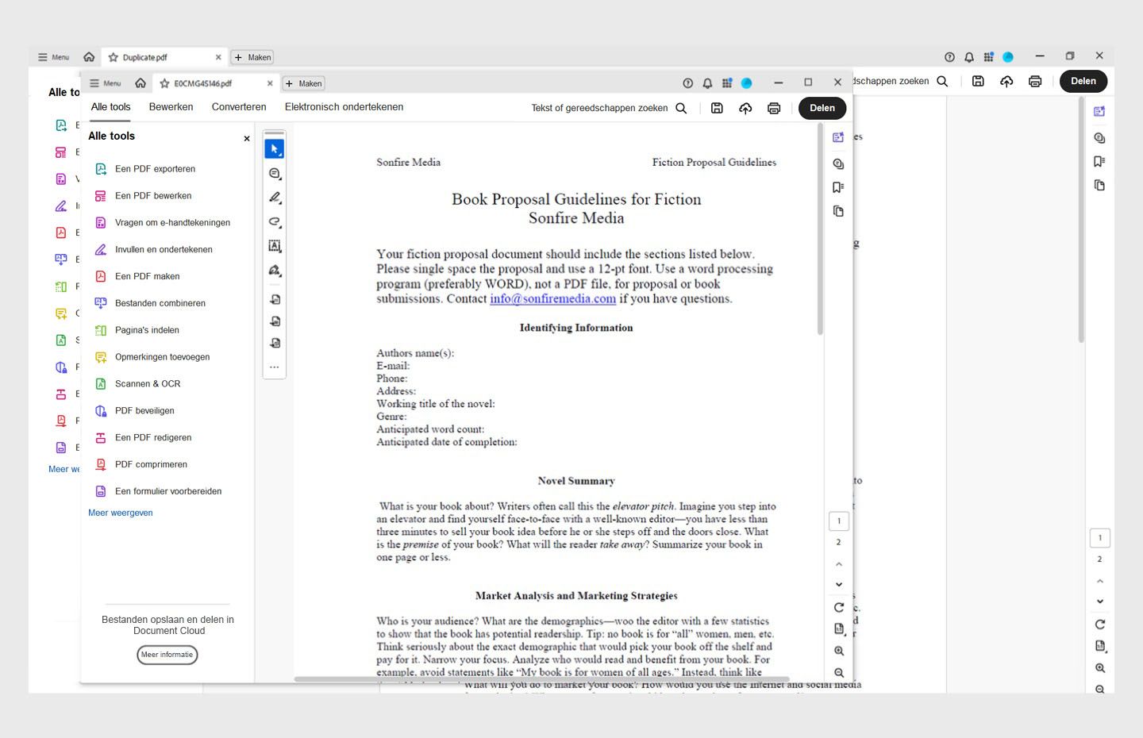Click the print document icon
This screenshot has width=1143, height=738.
click(x=774, y=108)
